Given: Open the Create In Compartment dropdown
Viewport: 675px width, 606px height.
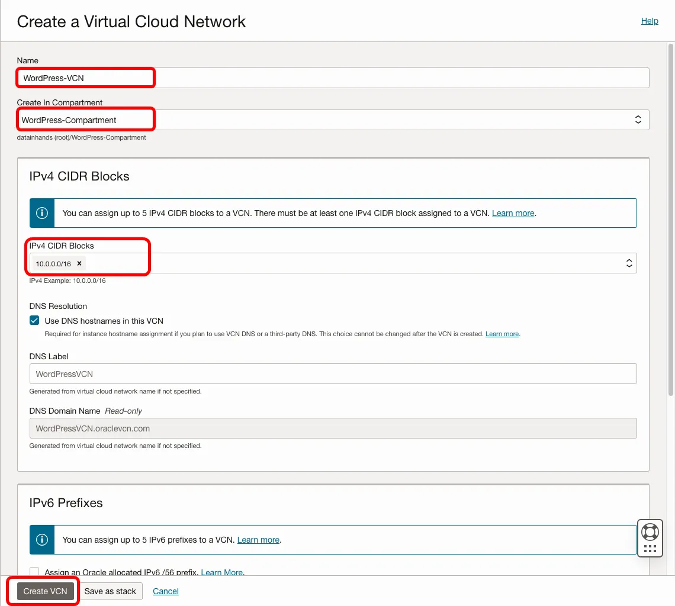Looking at the screenshot, I should tap(333, 120).
